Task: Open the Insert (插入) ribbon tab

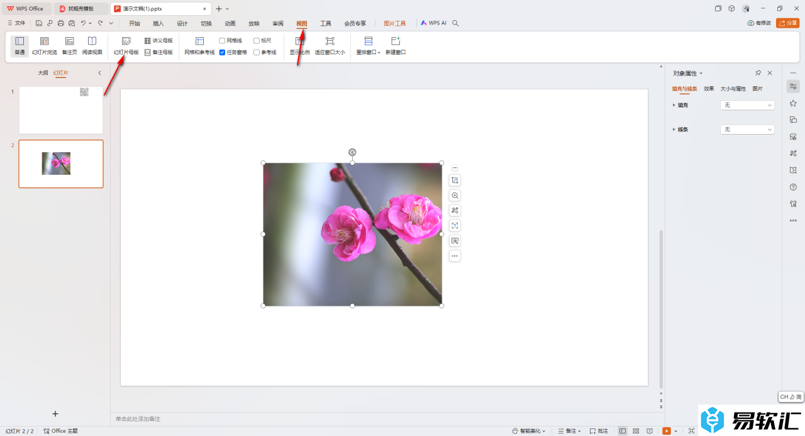Action: point(158,23)
